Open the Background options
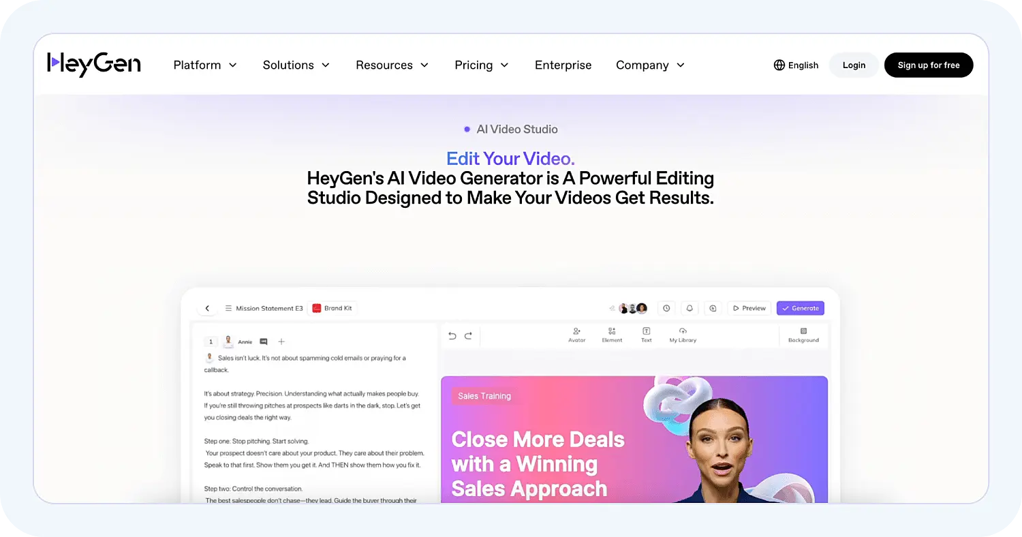1022x537 pixels. 803,334
